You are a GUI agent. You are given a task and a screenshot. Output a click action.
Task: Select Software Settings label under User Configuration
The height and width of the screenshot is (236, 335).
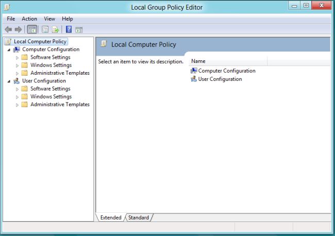51,89
